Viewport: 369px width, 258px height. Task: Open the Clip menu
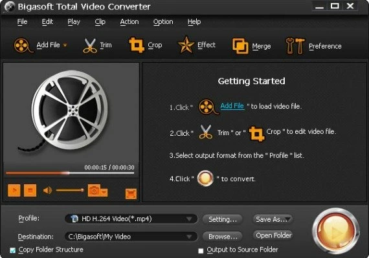click(100, 22)
